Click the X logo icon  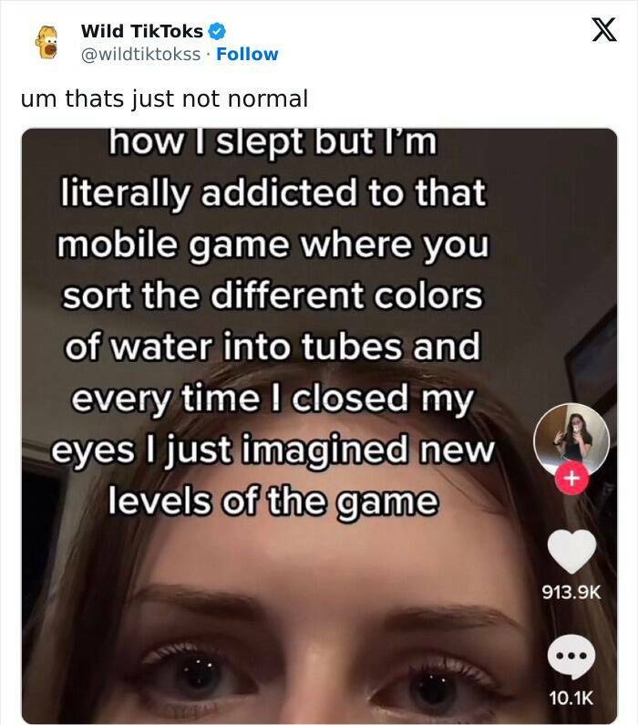click(x=604, y=29)
